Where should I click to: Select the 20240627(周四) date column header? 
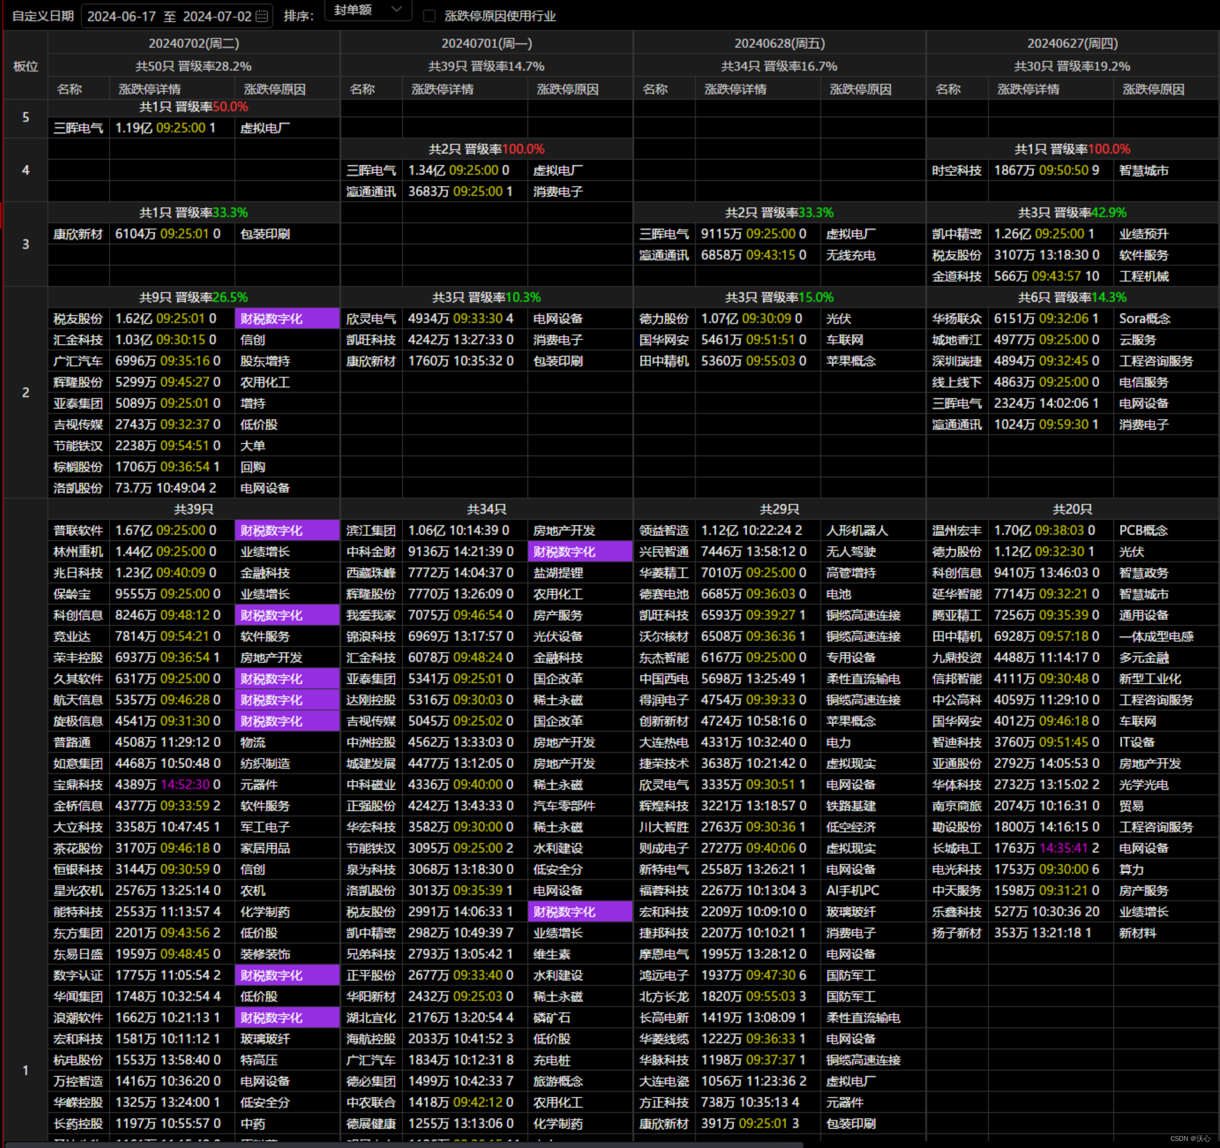1073,44
